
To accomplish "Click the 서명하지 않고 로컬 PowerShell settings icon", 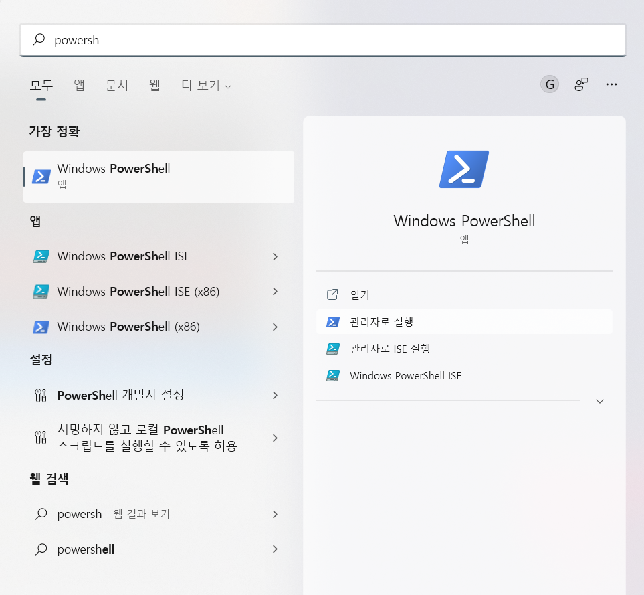I will (41, 438).
